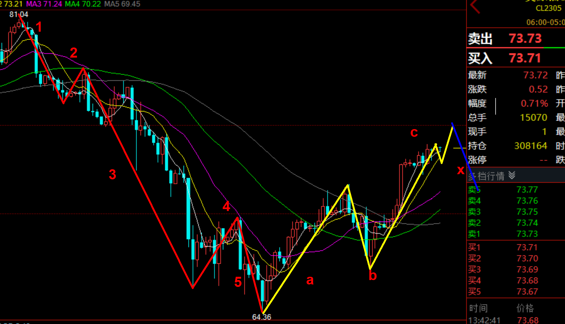Click the 总手 value 15070
The image size is (565, 324).
click(533, 118)
